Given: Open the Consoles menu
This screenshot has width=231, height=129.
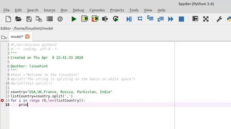Looking at the screenshot, I should click(x=97, y=10).
